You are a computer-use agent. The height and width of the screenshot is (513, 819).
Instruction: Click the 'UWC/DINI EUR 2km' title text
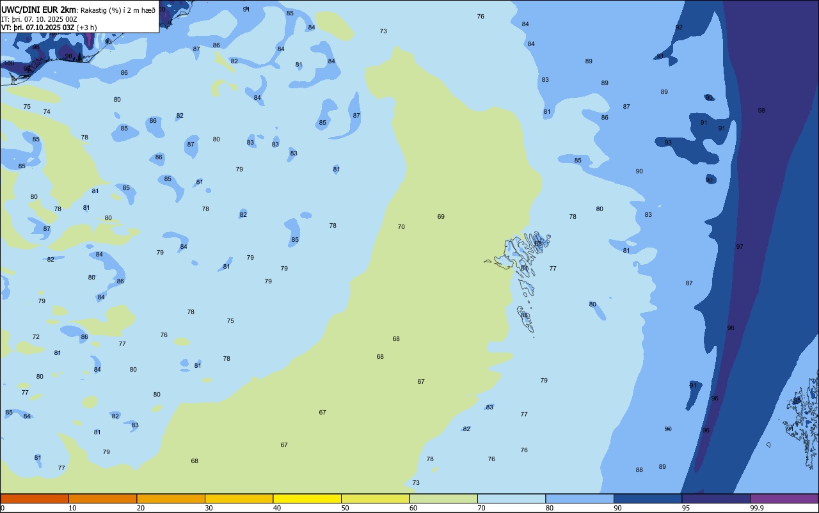point(39,10)
